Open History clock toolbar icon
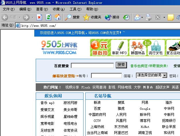The image size is (180, 136). click(x=126, y=17)
